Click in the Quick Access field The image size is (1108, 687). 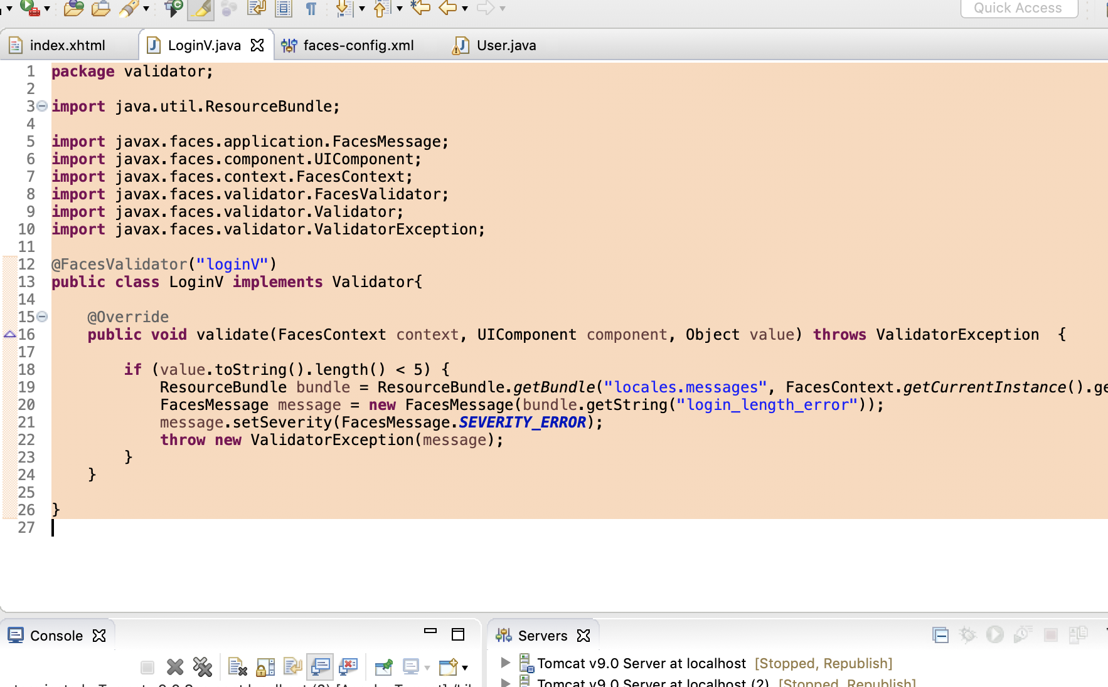[1019, 8]
